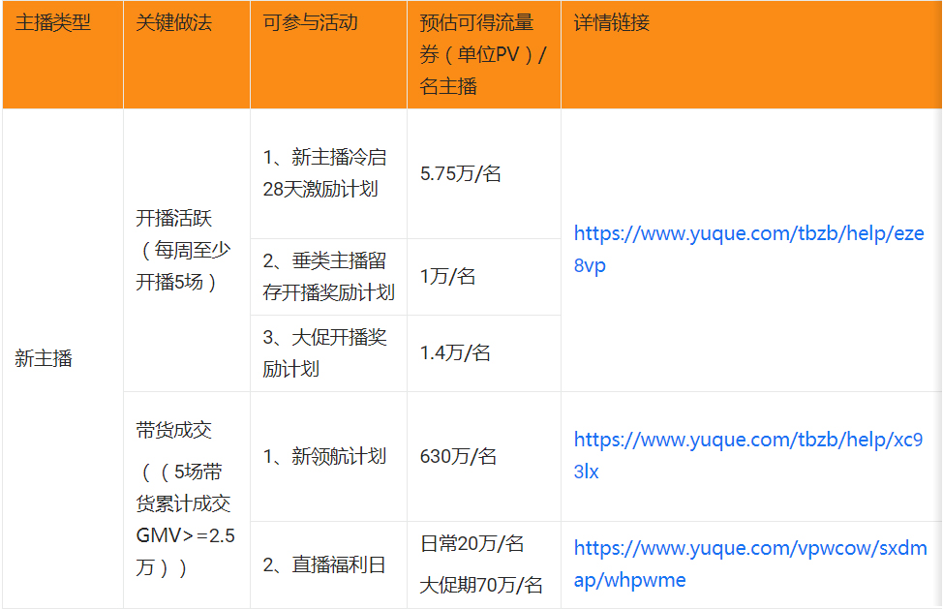943x609 pixels.
Task: Select 大促开播奖励计划 activity cell
Action: coord(326,353)
